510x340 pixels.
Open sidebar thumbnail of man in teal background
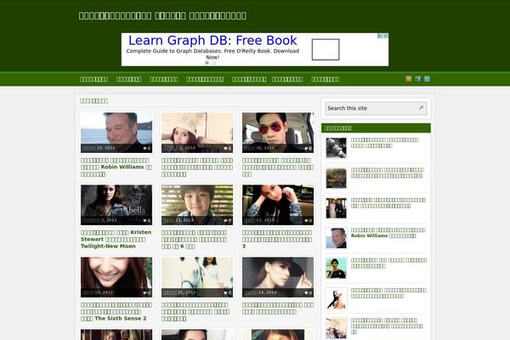coord(337,269)
